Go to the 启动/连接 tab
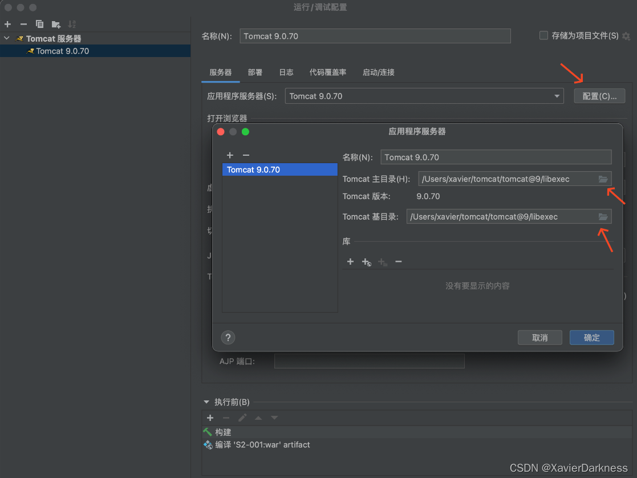This screenshot has width=637, height=478. (378, 72)
